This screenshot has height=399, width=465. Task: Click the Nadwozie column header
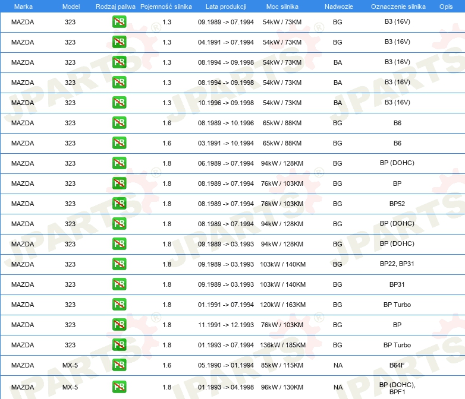click(339, 7)
